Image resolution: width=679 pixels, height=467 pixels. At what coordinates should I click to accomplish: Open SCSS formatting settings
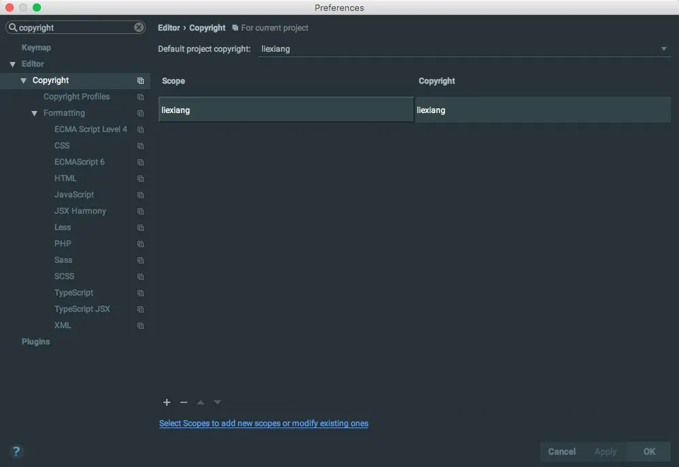pos(64,276)
